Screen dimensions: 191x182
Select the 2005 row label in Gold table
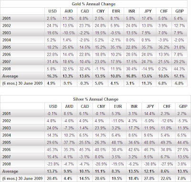7,47
